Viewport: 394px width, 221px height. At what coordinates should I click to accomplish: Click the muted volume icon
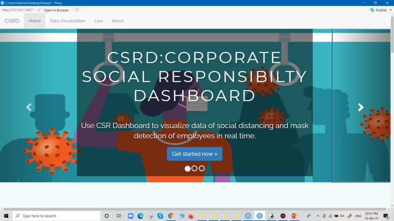(x=342, y=216)
